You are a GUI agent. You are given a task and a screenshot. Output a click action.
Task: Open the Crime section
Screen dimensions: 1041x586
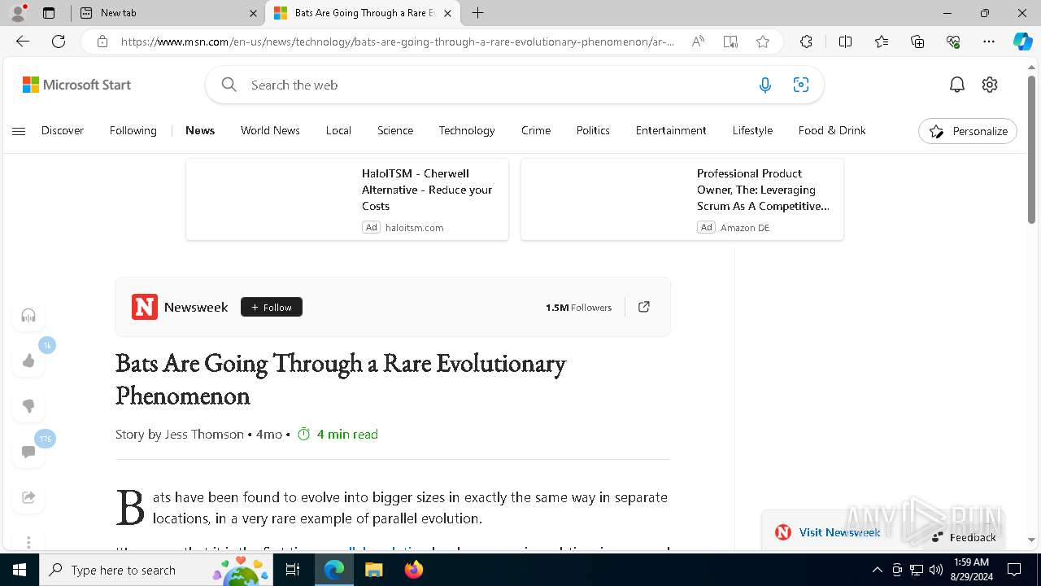(536, 130)
